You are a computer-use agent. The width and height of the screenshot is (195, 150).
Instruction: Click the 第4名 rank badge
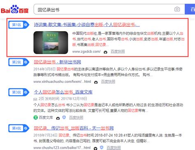click(19, 128)
